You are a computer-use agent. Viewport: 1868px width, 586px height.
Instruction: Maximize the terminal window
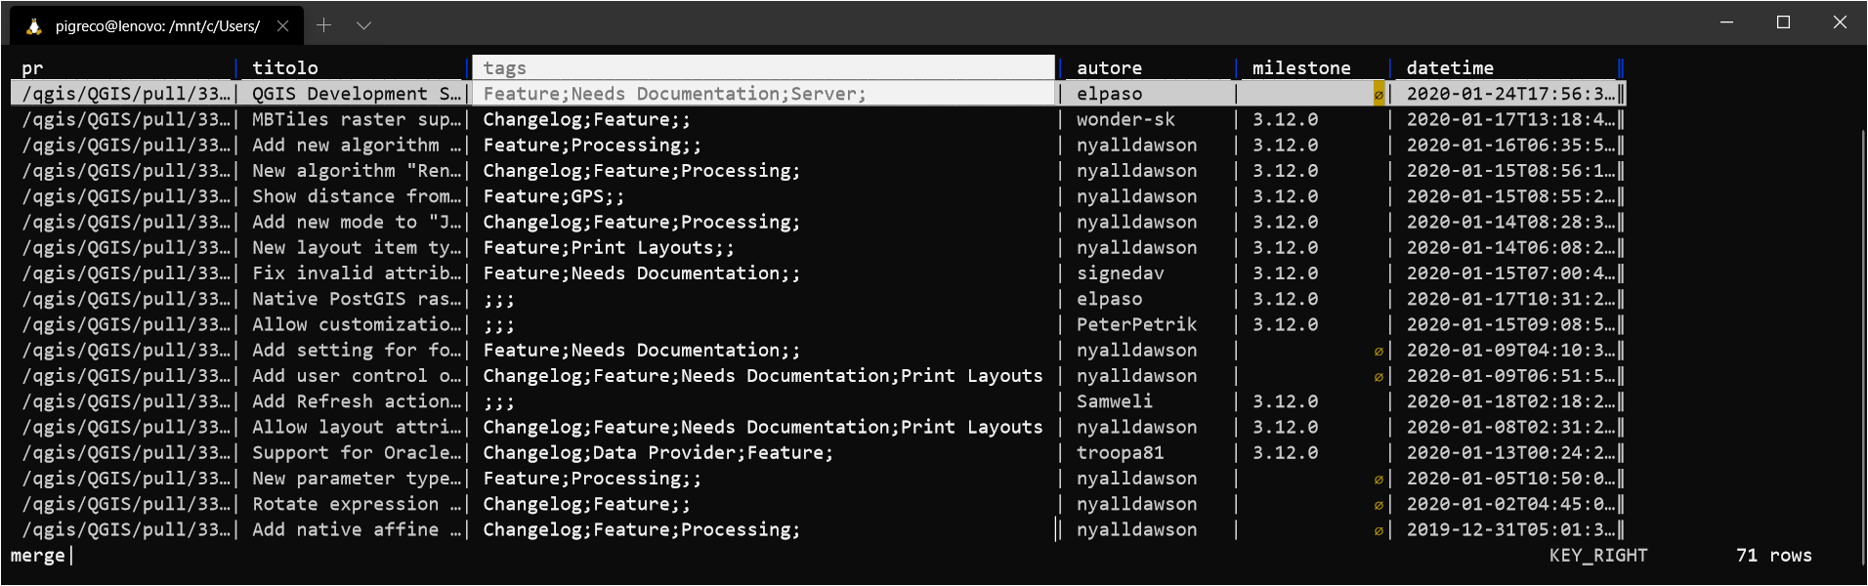coord(1783,22)
